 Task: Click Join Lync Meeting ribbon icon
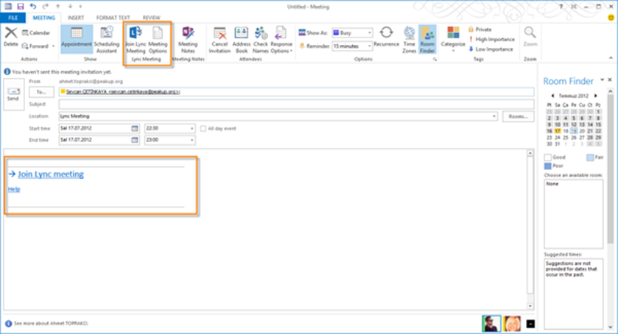coord(136,40)
